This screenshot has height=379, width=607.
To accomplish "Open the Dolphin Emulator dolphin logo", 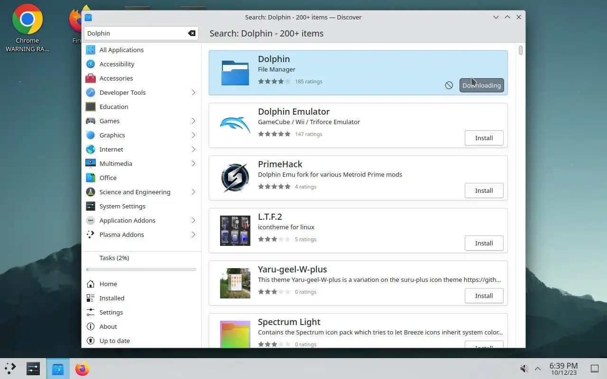I will (x=235, y=125).
